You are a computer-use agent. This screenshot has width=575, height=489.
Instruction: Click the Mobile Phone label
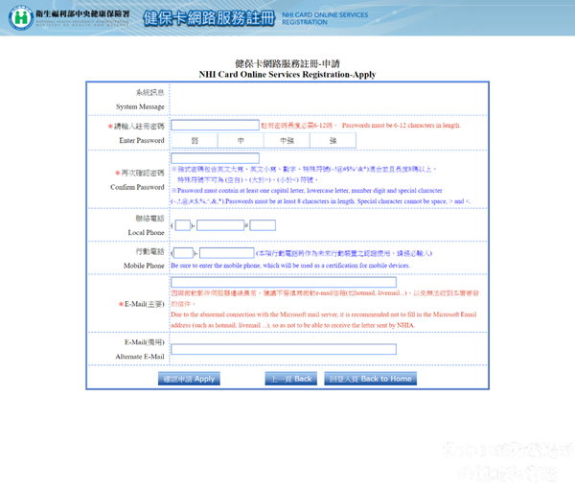[144, 266]
